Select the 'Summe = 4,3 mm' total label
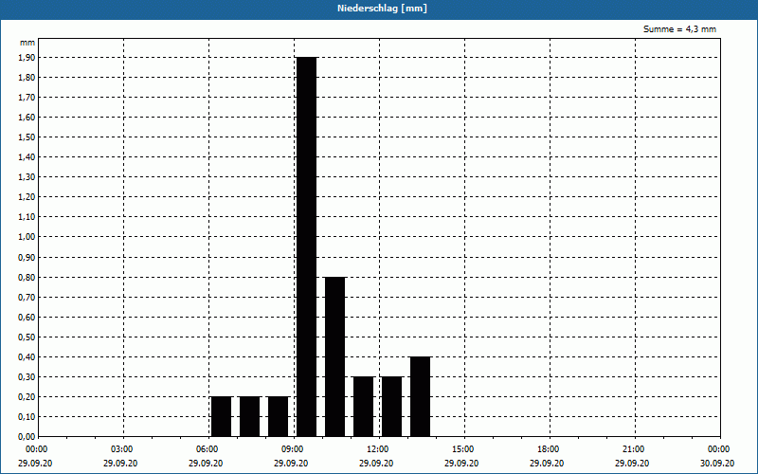Screen dimensions: 758x474 point(679,29)
